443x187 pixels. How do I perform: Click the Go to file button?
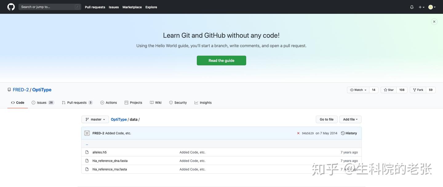click(327, 120)
